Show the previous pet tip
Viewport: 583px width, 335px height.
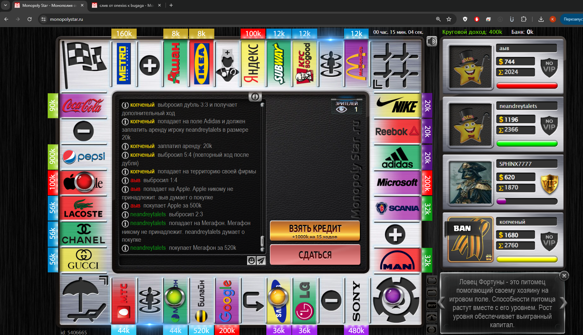441,303
